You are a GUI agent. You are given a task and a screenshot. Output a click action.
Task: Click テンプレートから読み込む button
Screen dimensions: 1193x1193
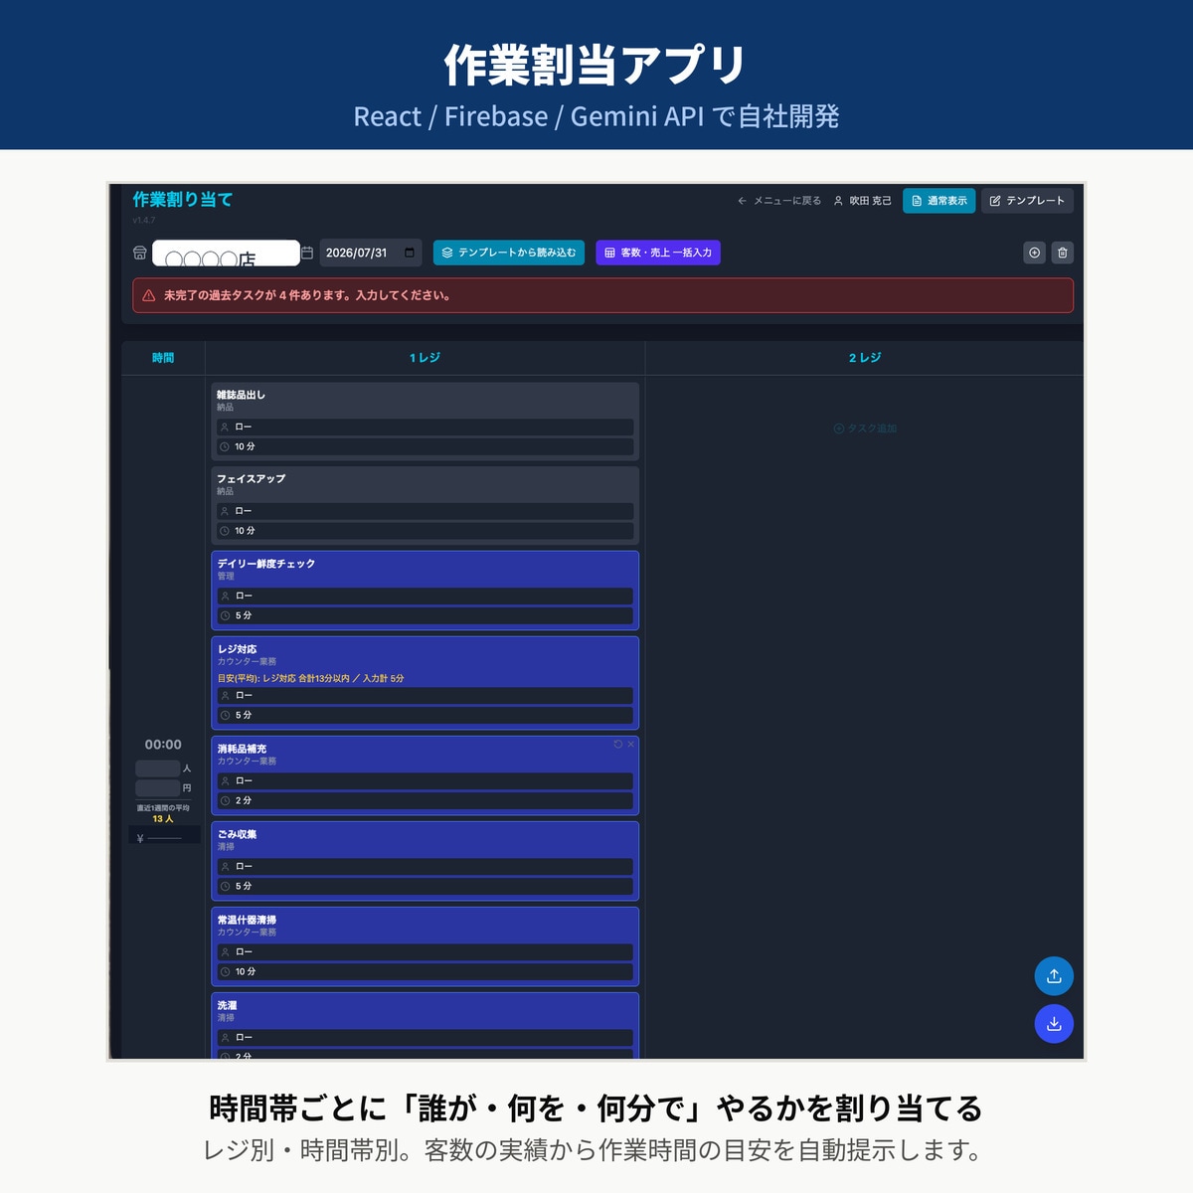[x=509, y=253]
